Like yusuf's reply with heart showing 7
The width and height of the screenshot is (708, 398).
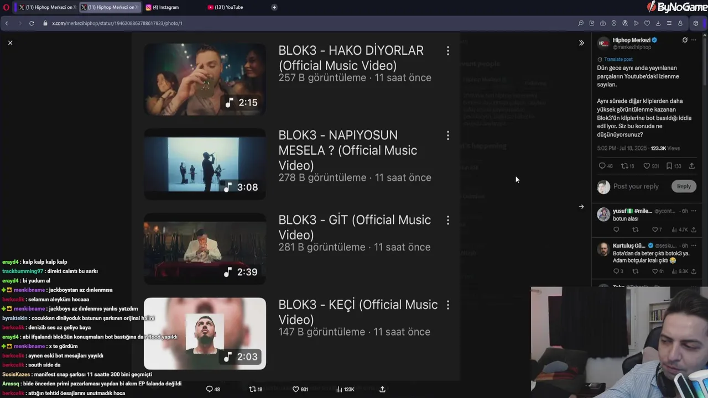point(657,229)
